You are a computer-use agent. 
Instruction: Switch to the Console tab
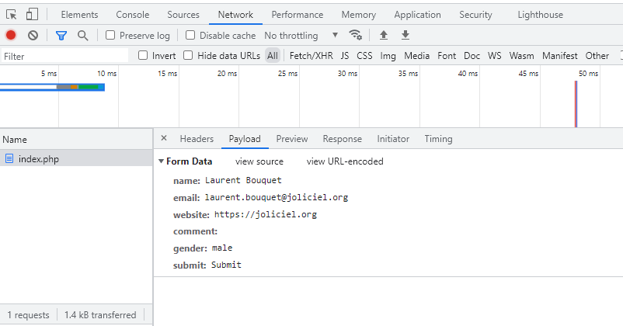pos(132,15)
